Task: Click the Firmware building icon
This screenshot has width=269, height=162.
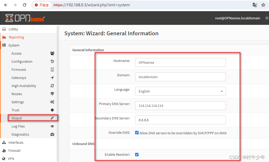Action: point(52,70)
